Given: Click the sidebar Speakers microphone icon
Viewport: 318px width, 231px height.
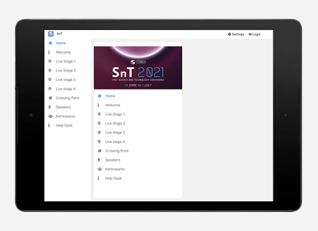Looking at the screenshot, I should (x=50, y=107).
